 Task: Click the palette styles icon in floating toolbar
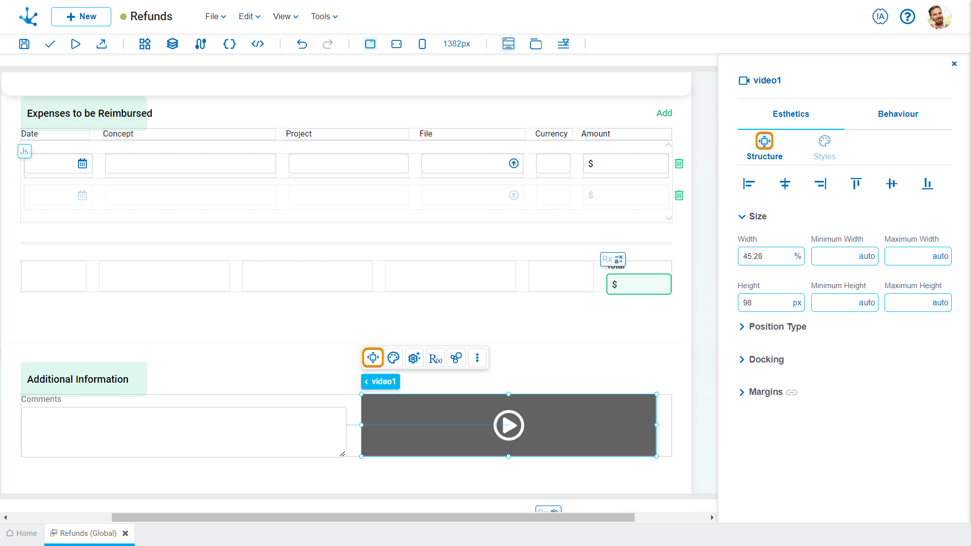coord(393,358)
